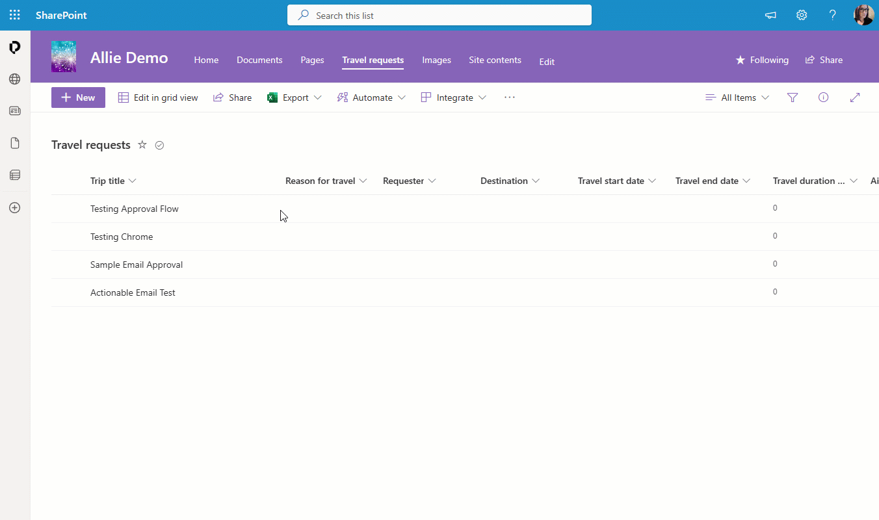Viewport: 879px width, 520px height.
Task: Click the New button to add an item
Action: (78, 97)
